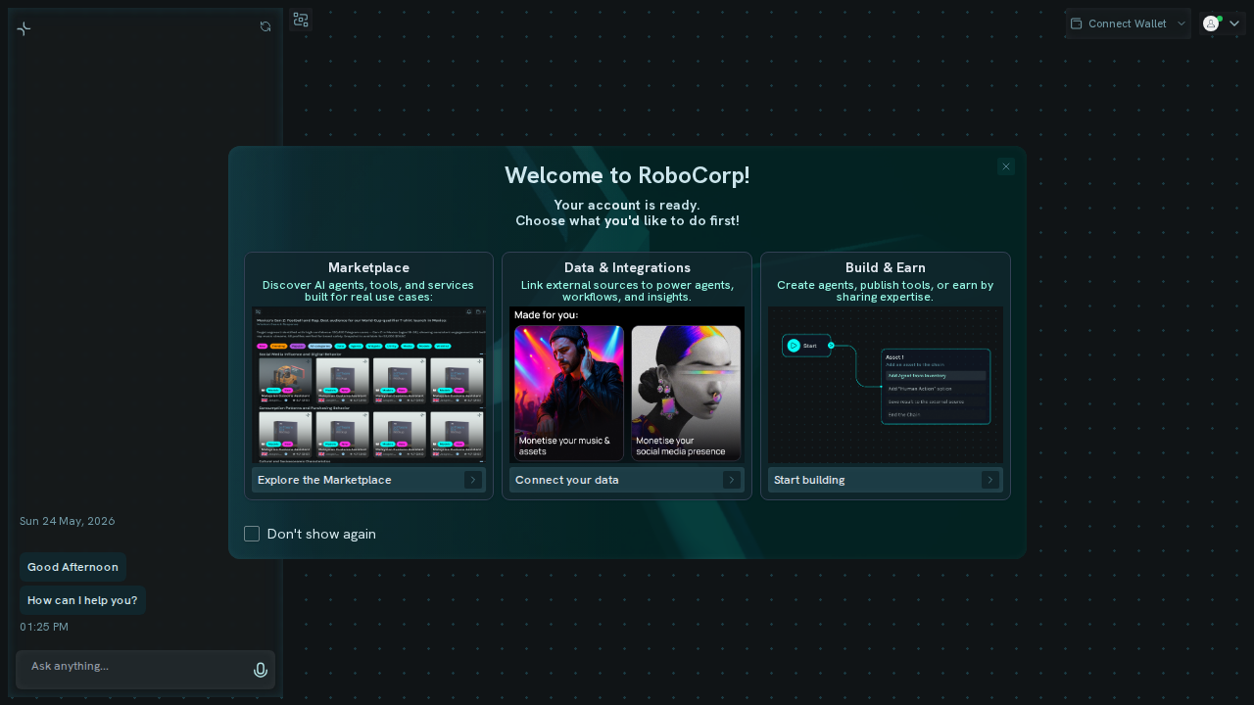Click the 01:25 PM timestamp

click(44, 627)
